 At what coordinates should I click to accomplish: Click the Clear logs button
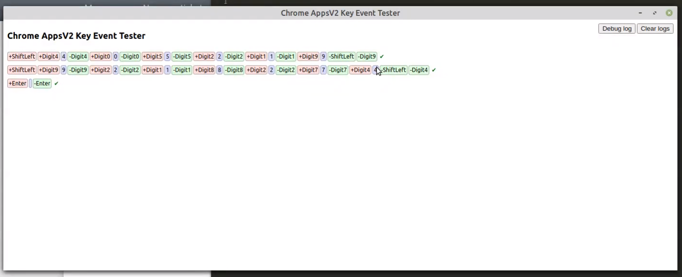(655, 28)
